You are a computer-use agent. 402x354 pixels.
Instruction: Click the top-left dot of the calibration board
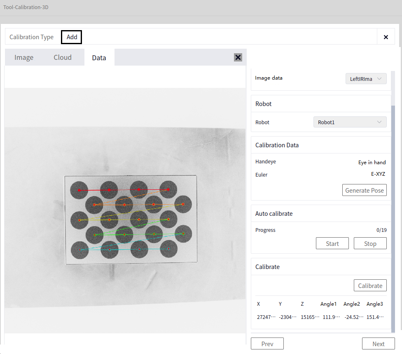pos(79,190)
